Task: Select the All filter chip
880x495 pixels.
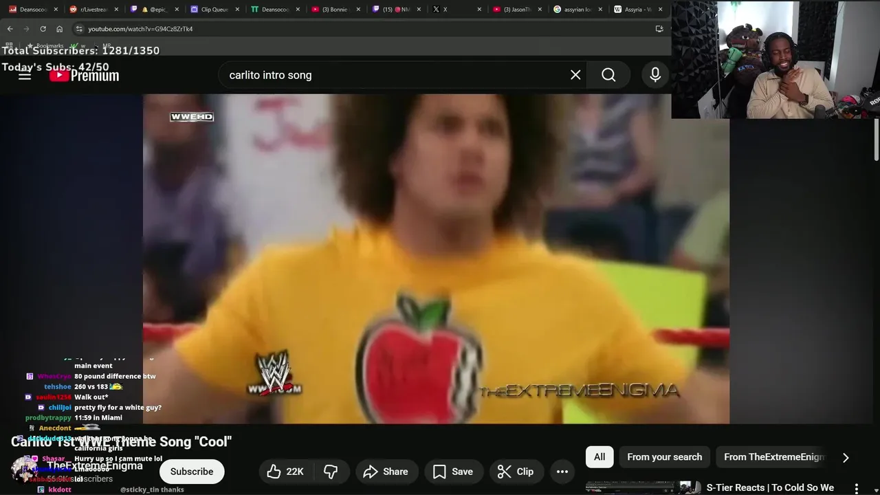Action: tap(599, 457)
